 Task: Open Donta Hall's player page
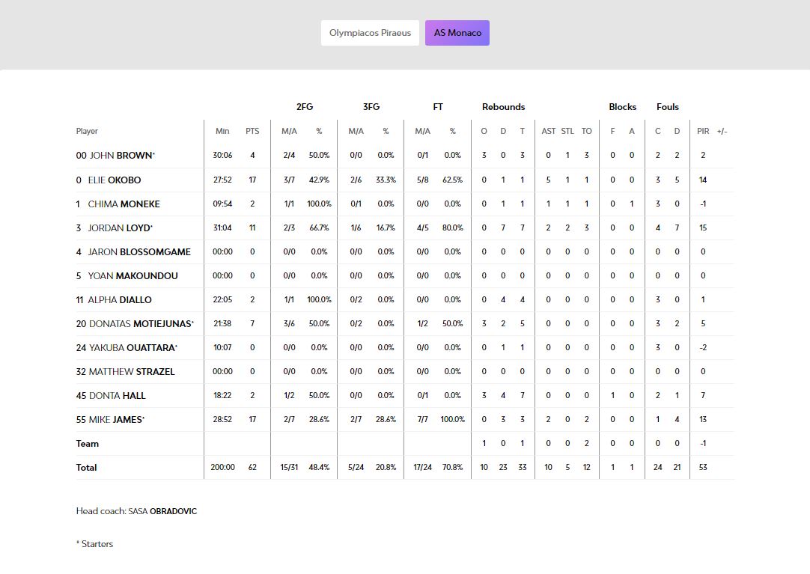coord(117,395)
